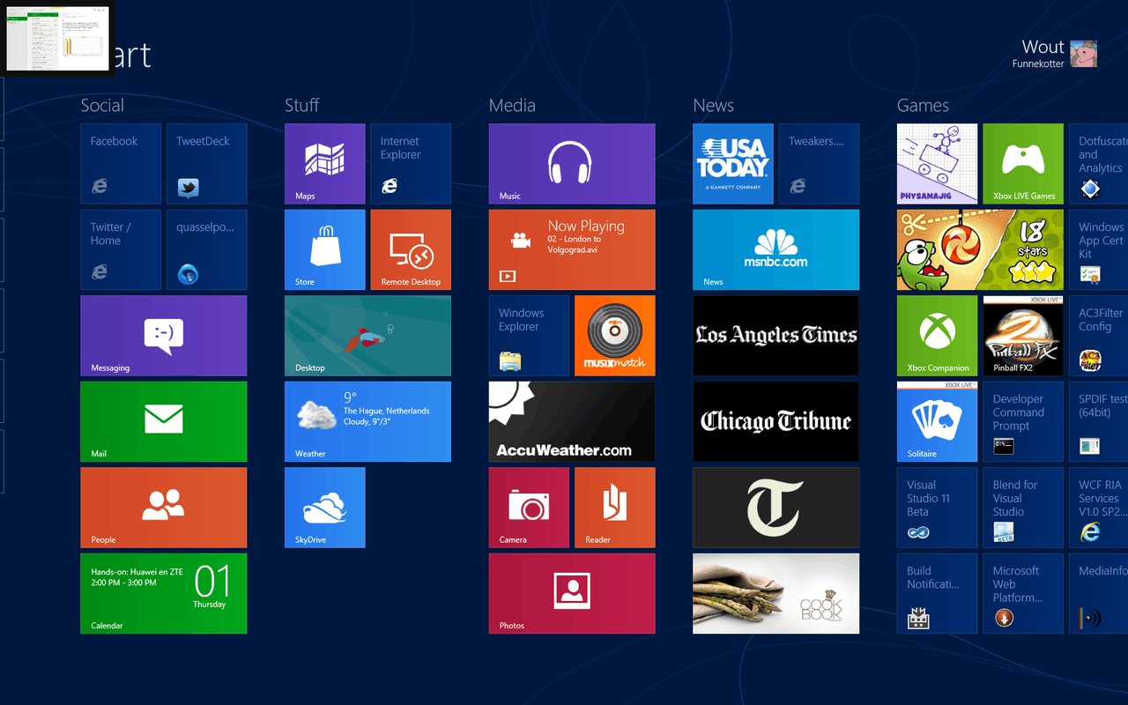Viewport: 1128px width, 705px height.
Task: Click the Games group heading
Action: [923, 106]
